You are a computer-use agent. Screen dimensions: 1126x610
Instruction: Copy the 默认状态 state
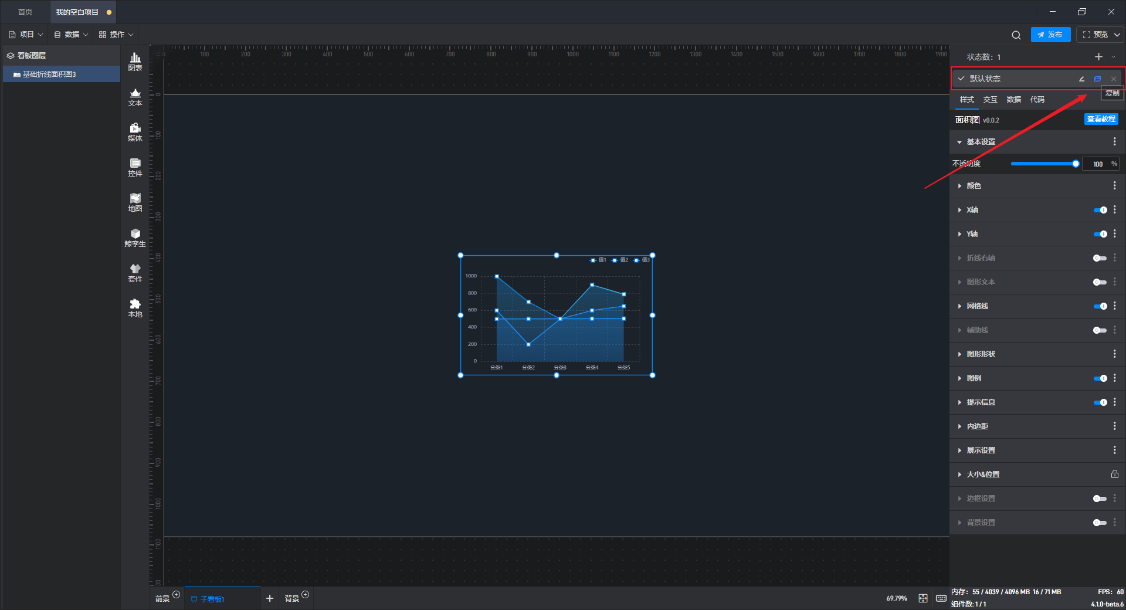1097,79
